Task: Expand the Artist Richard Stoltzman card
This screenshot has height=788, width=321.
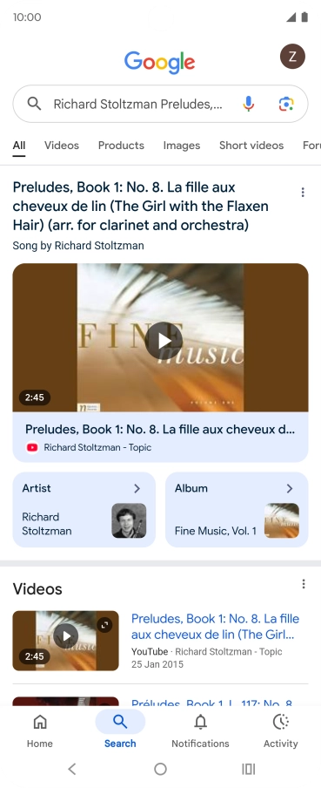Action: pos(84,509)
